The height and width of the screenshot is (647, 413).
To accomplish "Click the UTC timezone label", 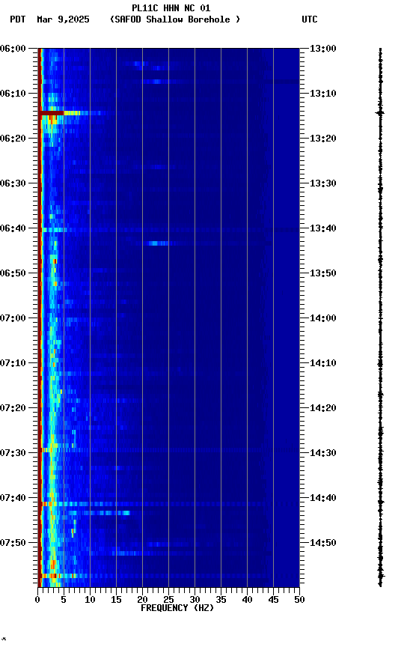I will pyautogui.click(x=310, y=19).
